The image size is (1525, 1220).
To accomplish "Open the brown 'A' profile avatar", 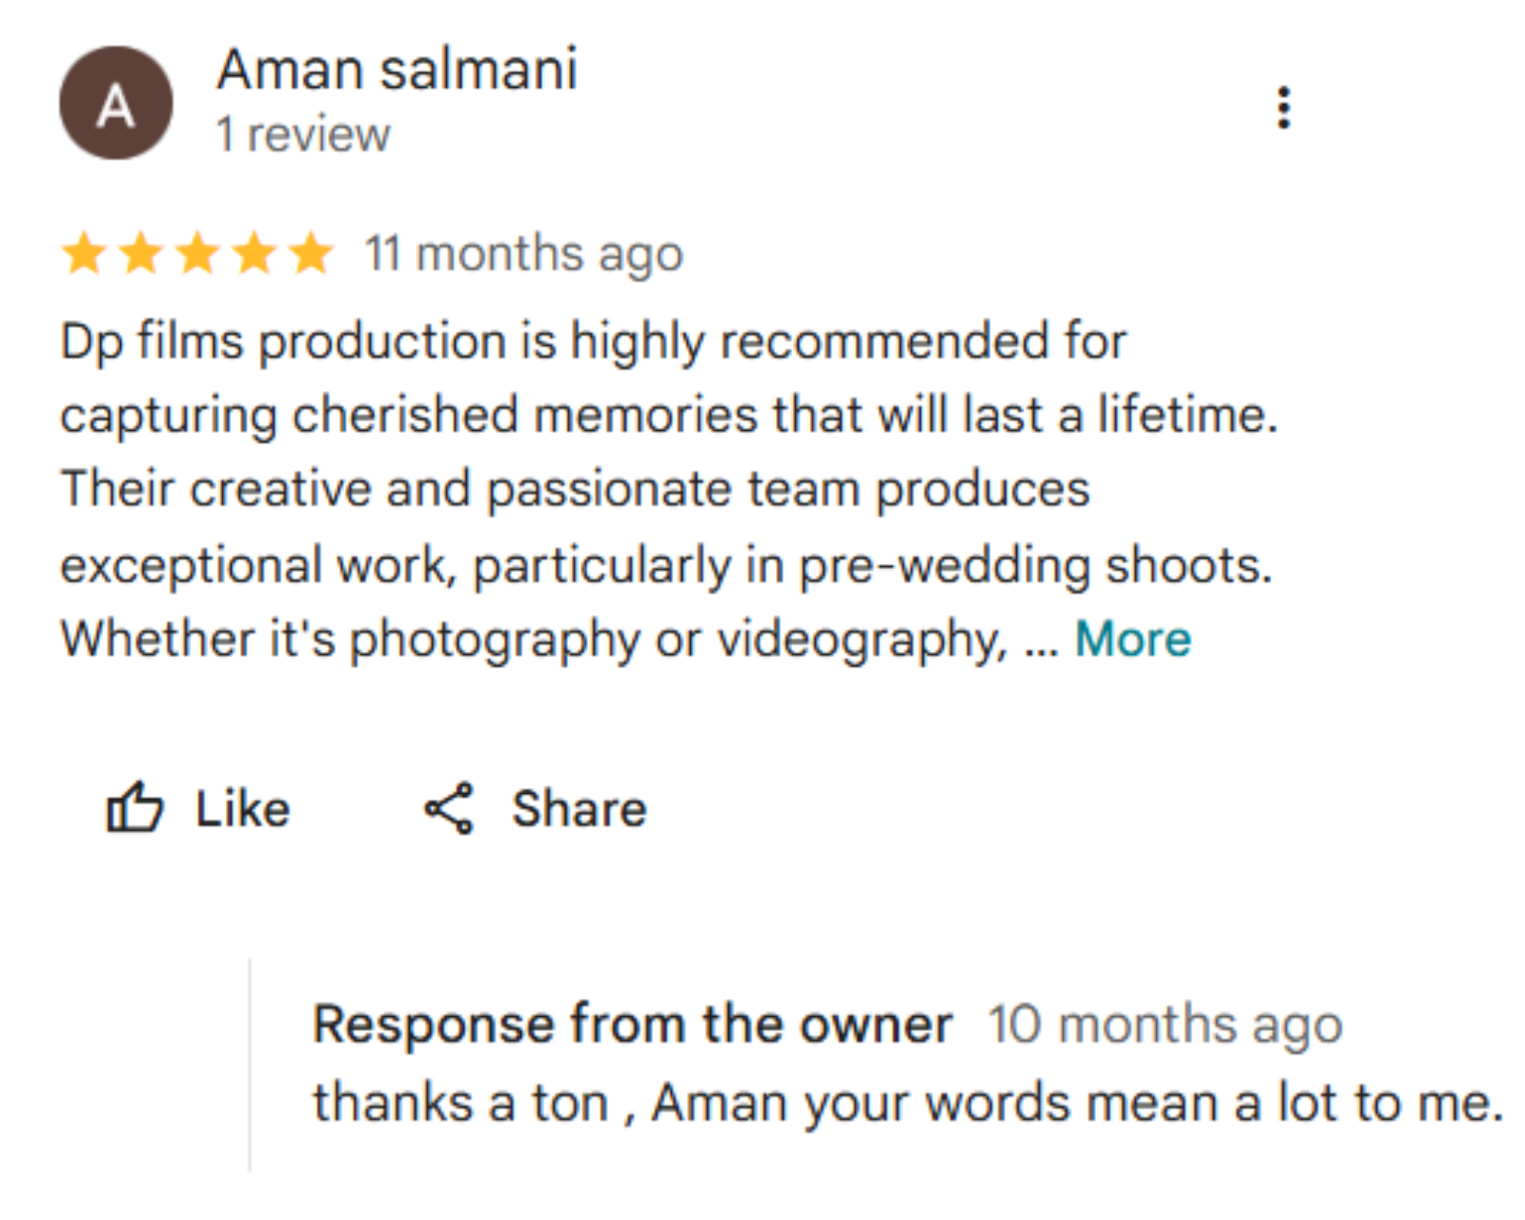I will point(116,103).
